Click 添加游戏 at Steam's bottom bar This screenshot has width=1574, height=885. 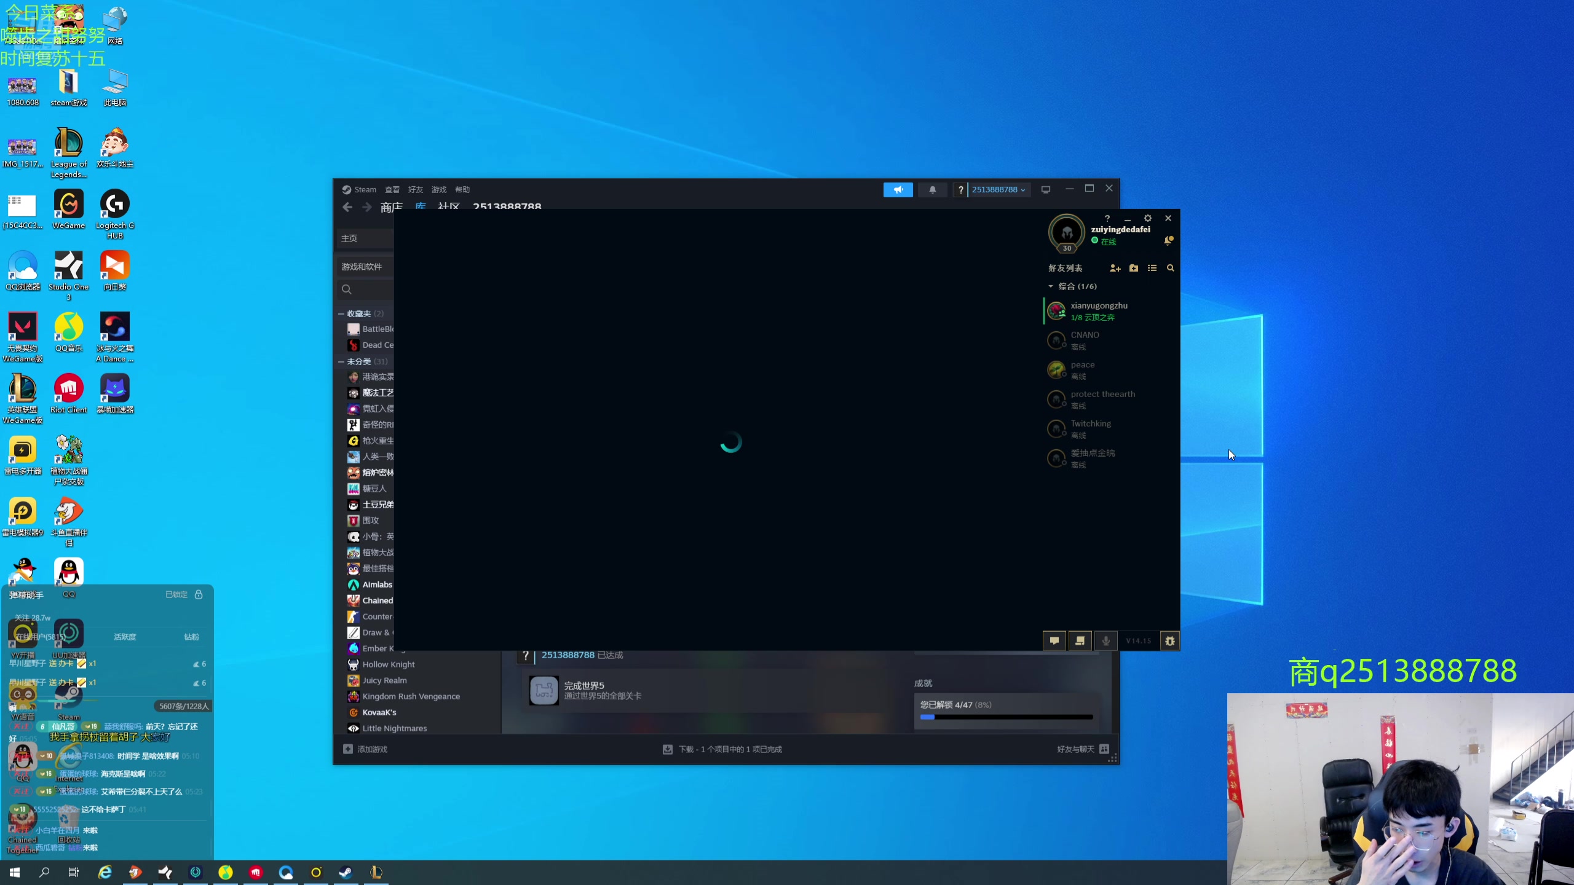click(365, 749)
